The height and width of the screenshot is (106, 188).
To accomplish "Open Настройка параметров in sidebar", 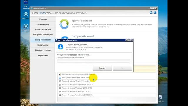I will pos(43,35).
